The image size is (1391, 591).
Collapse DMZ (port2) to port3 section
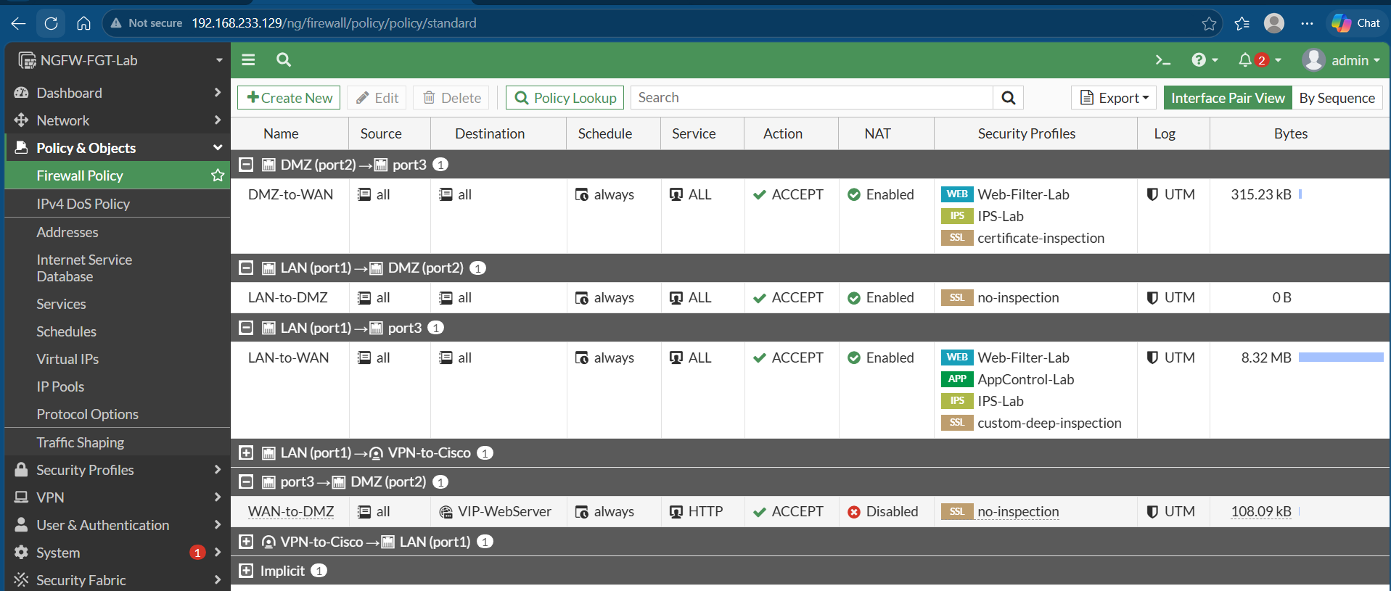tap(247, 165)
